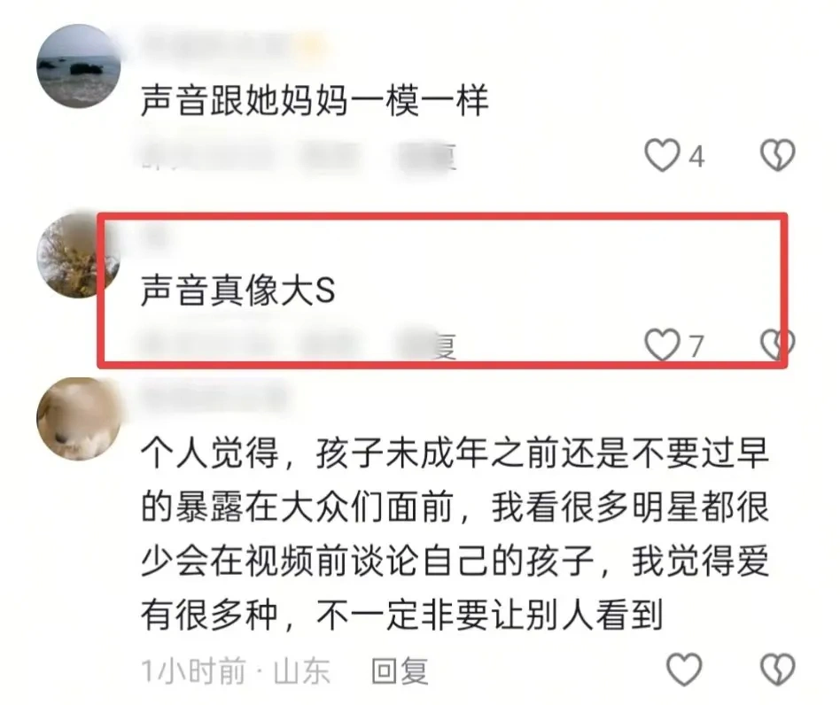Select the comment text "声音真像大S"
The width and height of the screenshot is (840, 705).
click(237, 291)
